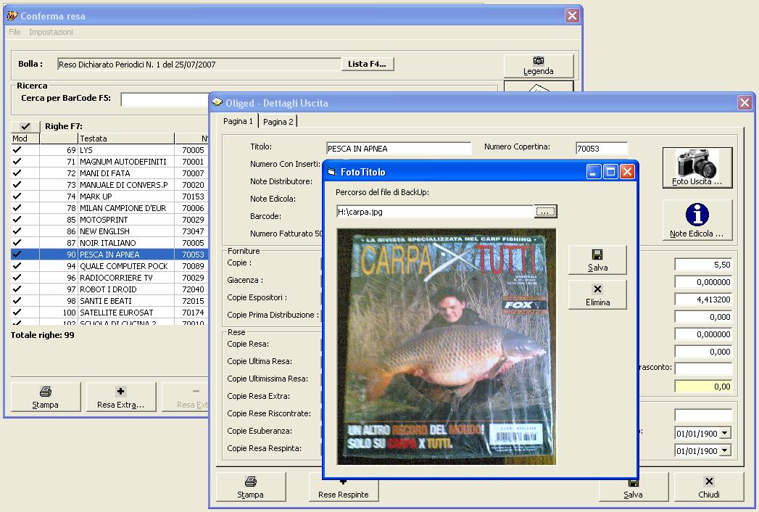
Task: Open second 01/01/1900 date dropdown
Action: (x=725, y=450)
